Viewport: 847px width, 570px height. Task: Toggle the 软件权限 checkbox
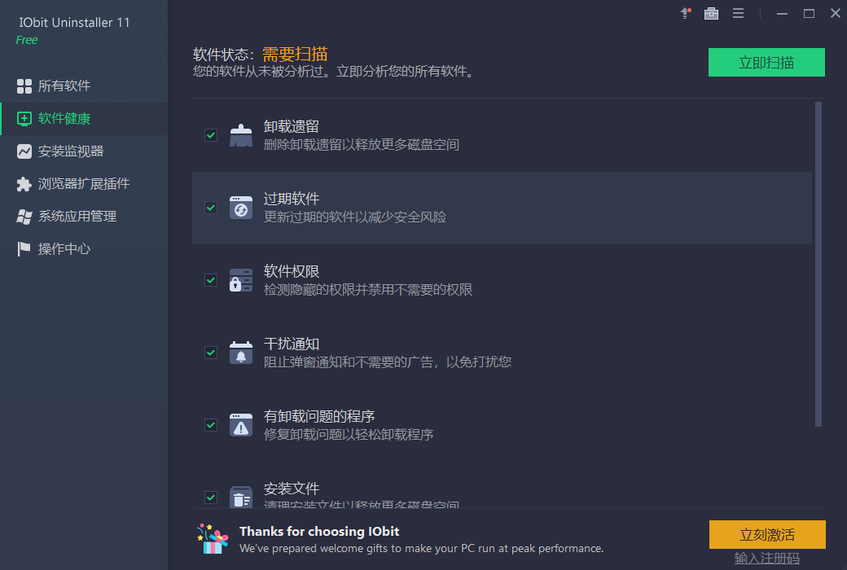coord(211,280)
